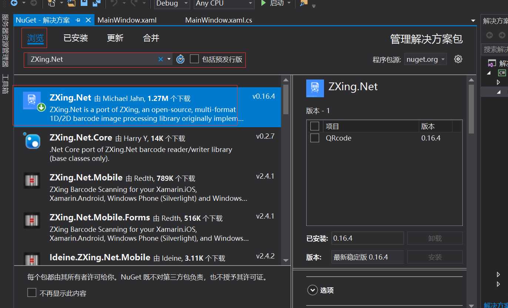Image resolution: width=508 pixels, height=308 pixels.
Task: Click the open file folder icon
Action: tap(71, 3)
